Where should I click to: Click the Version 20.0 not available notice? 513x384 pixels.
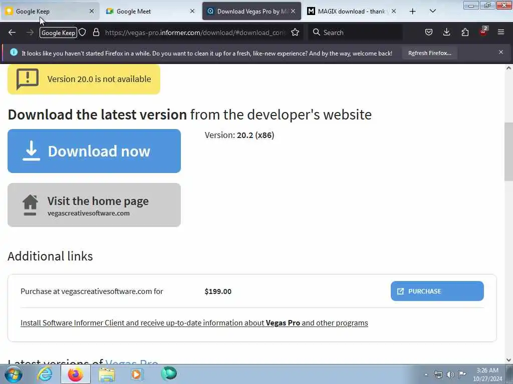[84, 79]
